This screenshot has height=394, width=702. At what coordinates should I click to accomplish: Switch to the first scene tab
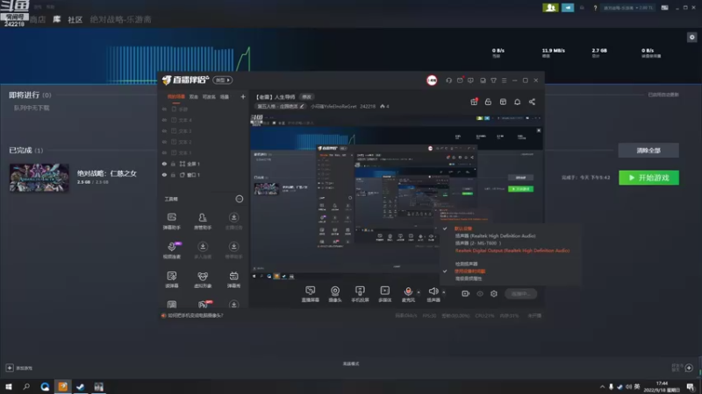pyautogui.click(x=176, y=96)
